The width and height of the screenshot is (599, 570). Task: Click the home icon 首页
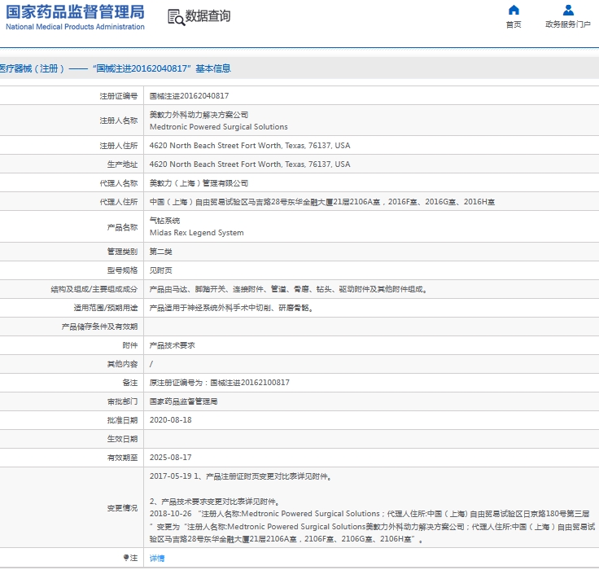click(514, 10)
